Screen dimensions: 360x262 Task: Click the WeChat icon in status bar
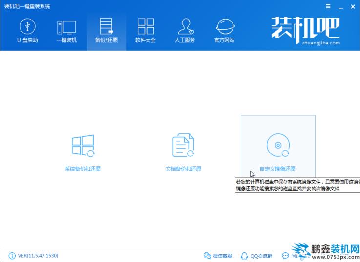(x=207, y=256)
